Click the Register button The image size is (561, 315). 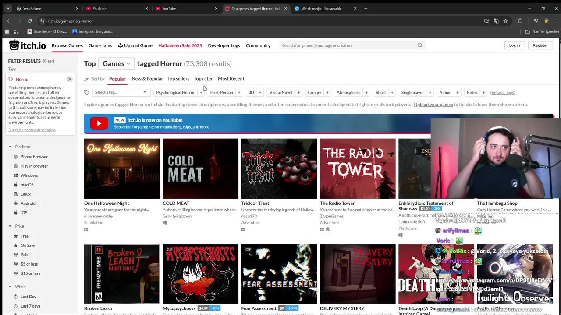click(540, 45)
